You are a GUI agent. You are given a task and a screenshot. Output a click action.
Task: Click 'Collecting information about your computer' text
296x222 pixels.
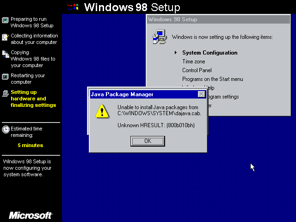(x=34, y=39)
